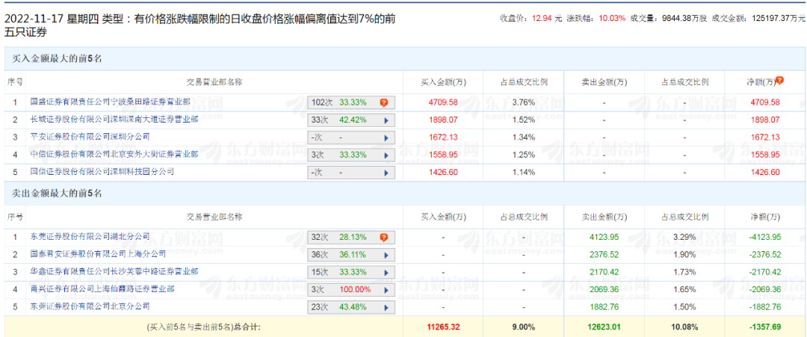Viewport: 807px width, 337px height.
Task: Click the orange help icon in 国盛证券 row
Action: (x=383, y=103)
